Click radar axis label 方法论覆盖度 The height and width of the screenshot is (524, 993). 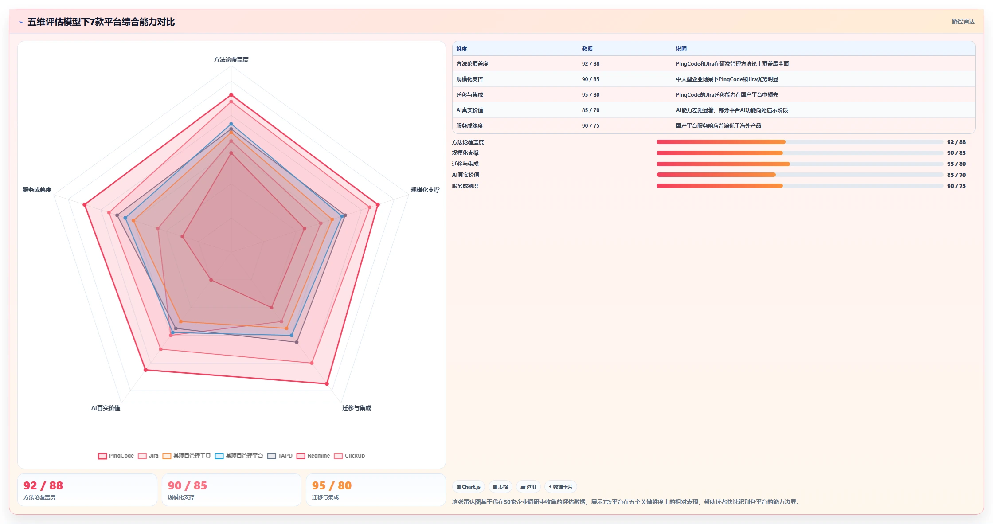pos(231,59)
